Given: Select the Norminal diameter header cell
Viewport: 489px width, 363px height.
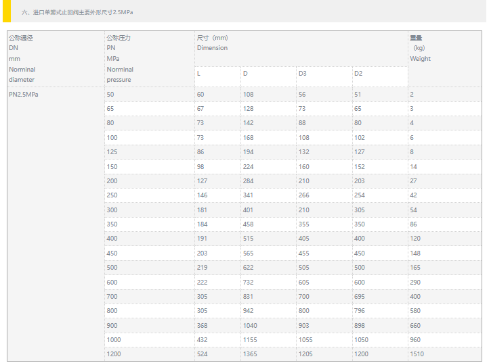Looking at the screenshot, I should (x=56, y=59).
